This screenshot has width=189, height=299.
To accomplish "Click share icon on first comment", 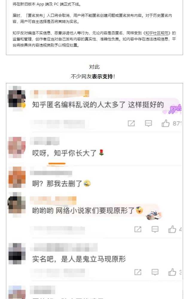I will [131, 123].
